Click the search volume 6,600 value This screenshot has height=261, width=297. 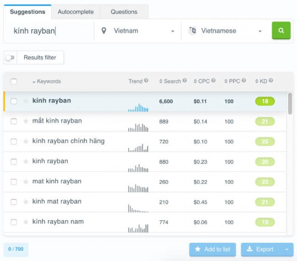click(x=166, y=101)
